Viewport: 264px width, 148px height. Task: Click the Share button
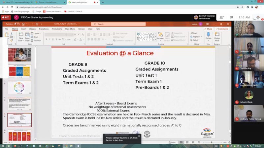(208, 29)
